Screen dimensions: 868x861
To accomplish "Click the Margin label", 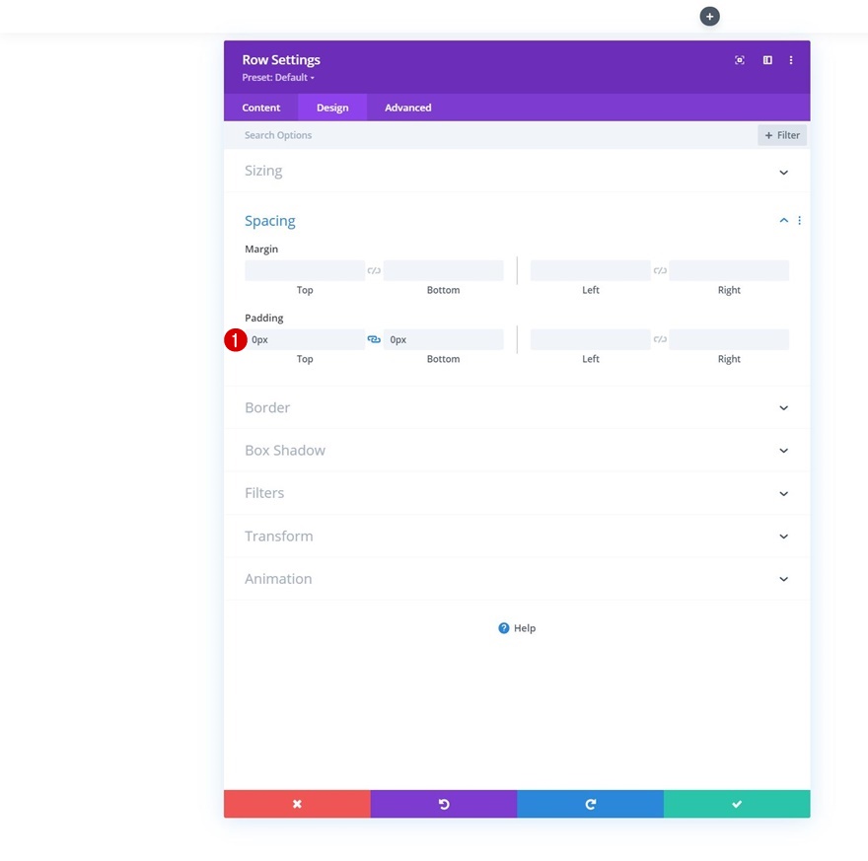I will 261,249.
